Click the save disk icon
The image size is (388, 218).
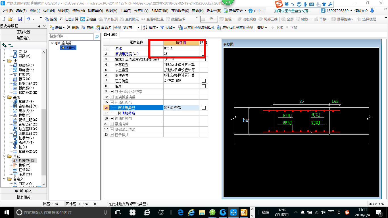tap(20, 19)
